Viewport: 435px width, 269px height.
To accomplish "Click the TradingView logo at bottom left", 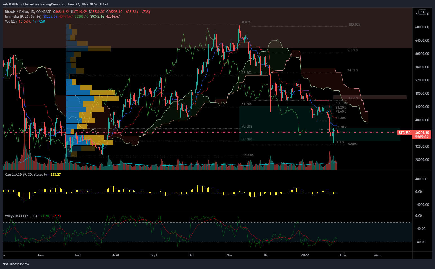I will click(x=16, y=264).
